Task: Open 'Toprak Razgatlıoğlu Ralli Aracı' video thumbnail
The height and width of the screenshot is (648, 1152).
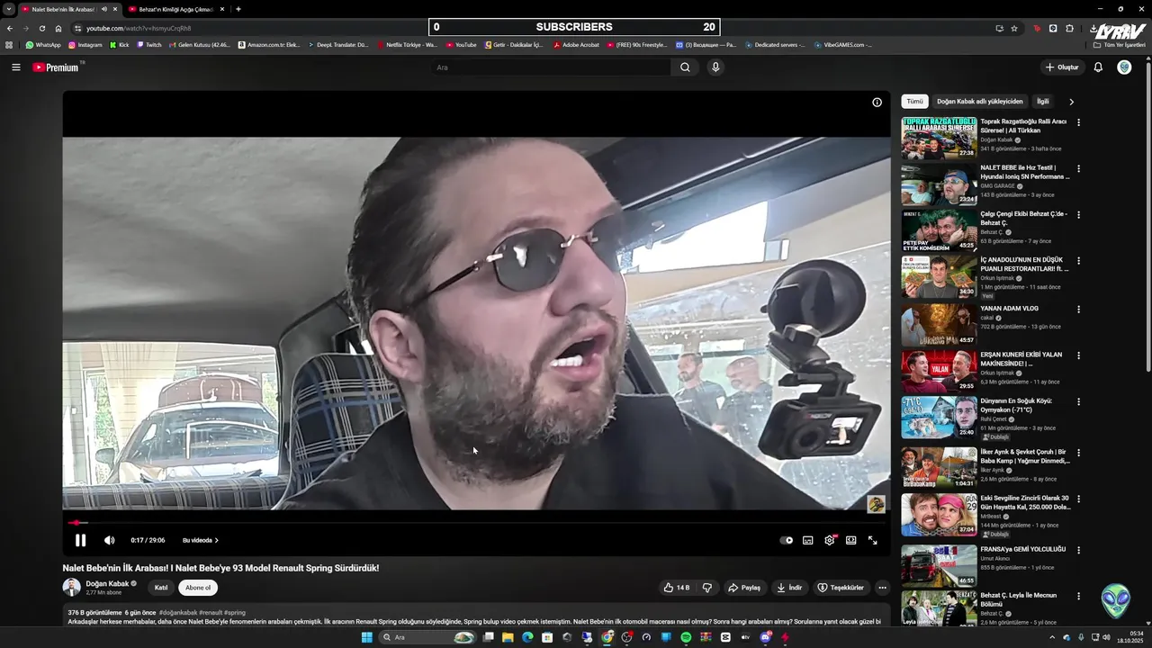Action: pyautogui.click(x=939, y=138)
